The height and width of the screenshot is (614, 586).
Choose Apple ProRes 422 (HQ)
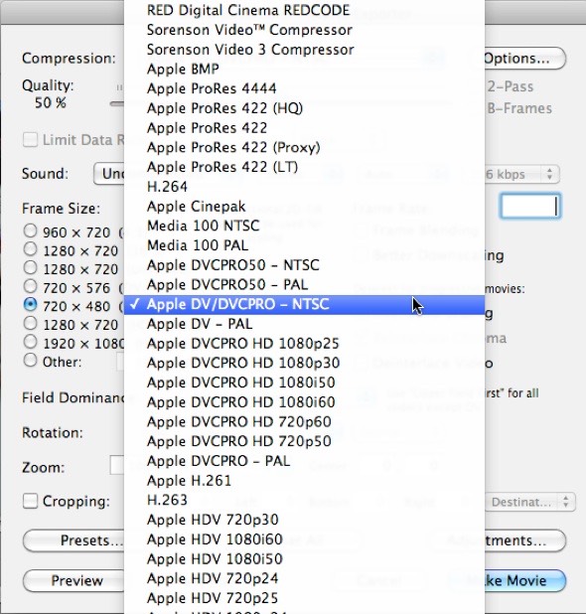coord(304,108)
